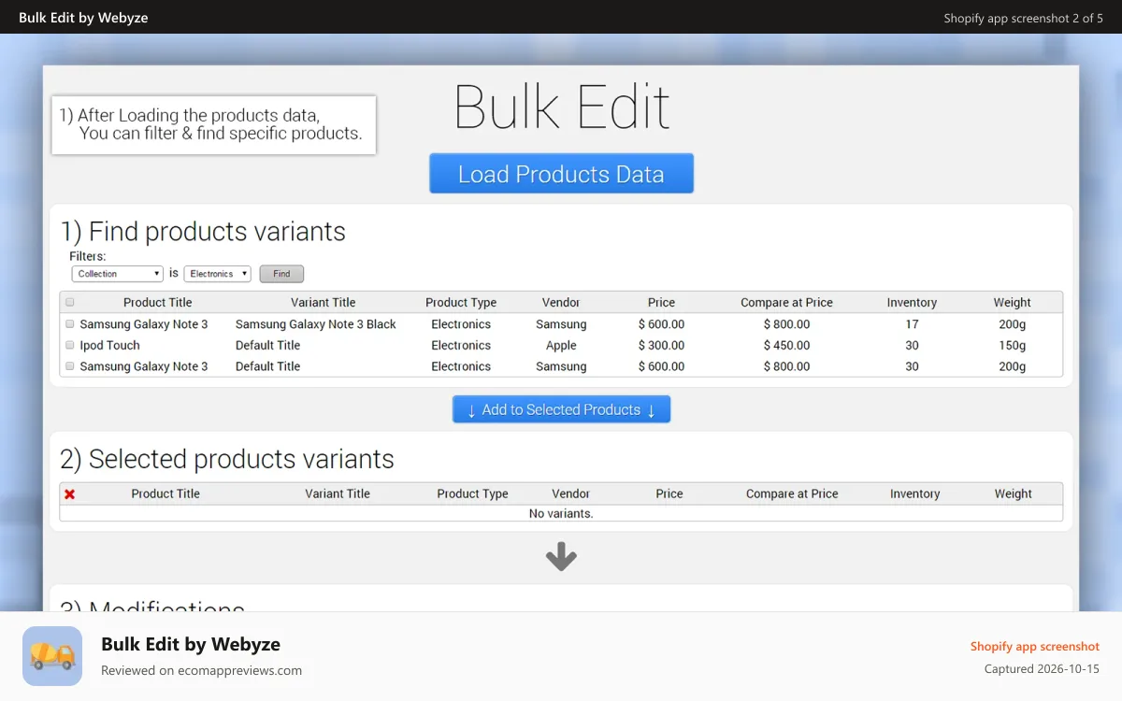Click the Apple vendor cell
The image size is (1122, 701).
[561, 345]
